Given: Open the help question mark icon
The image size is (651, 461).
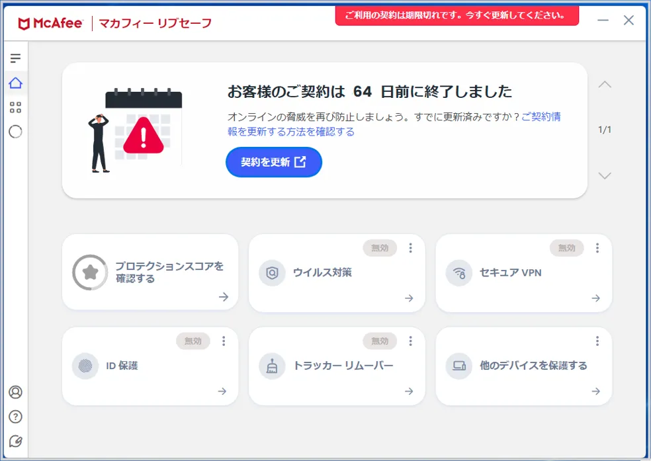Looking at the screenshot, I should (15, 417).
